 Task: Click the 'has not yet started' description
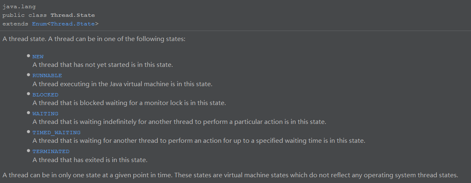(x=103, y=65)
